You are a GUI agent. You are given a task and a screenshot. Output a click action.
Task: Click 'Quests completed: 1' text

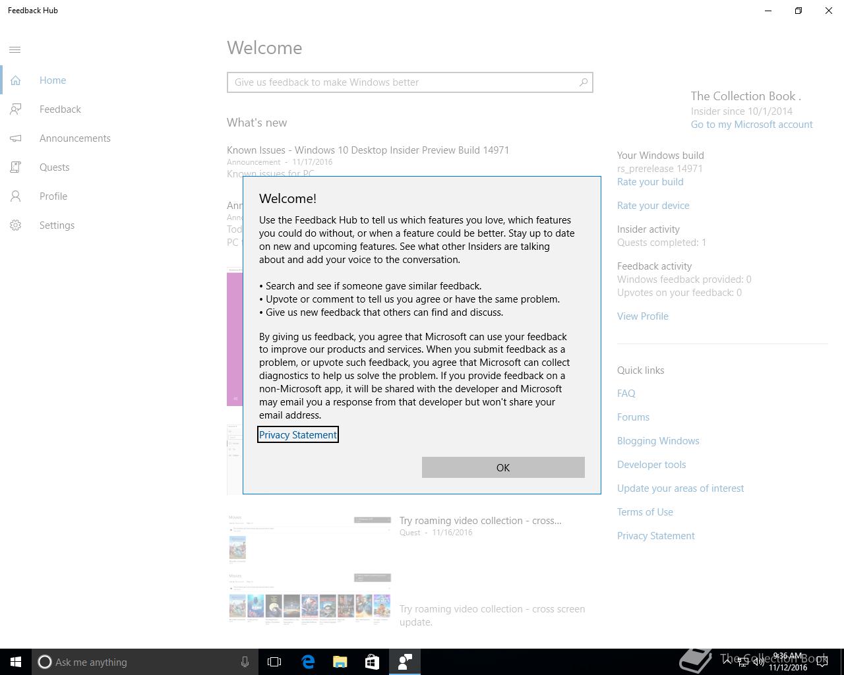661,243
